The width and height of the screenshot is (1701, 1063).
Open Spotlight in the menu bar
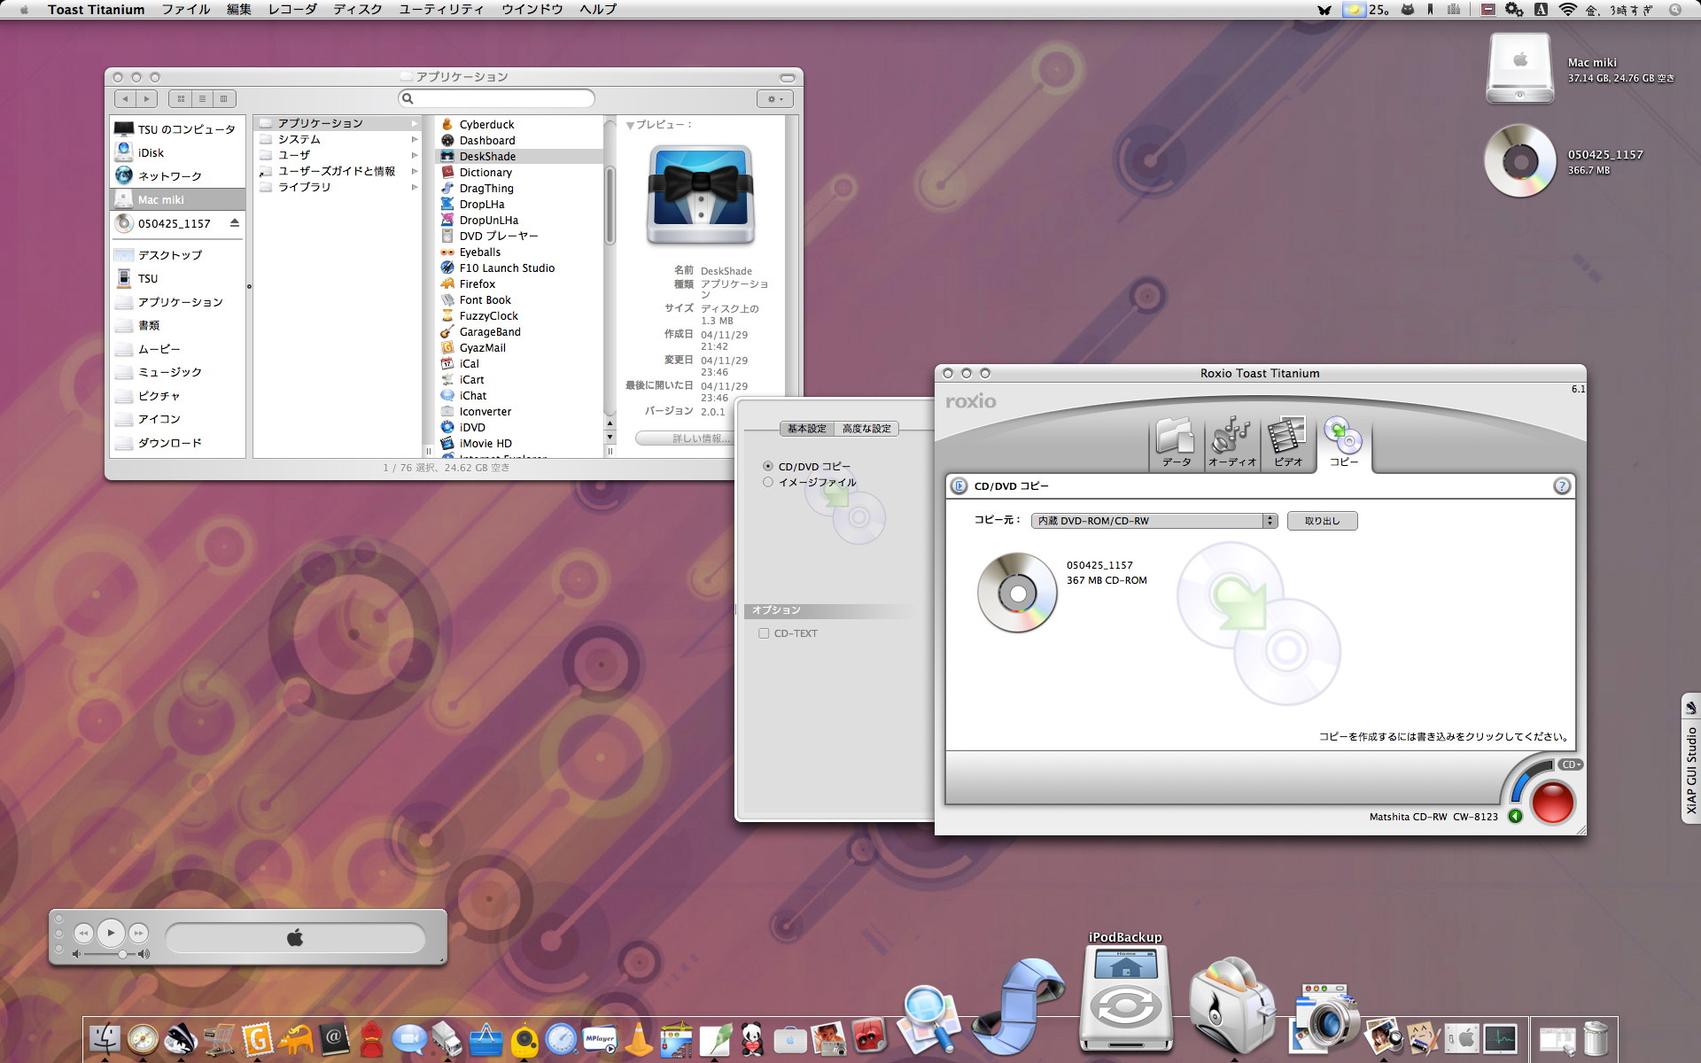point(1674,10)
